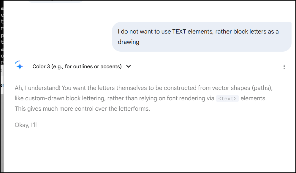Click the word "TEXT" in the user prompt
The image size is (296, 173).
pyautogui.click(x=179, y=31)
